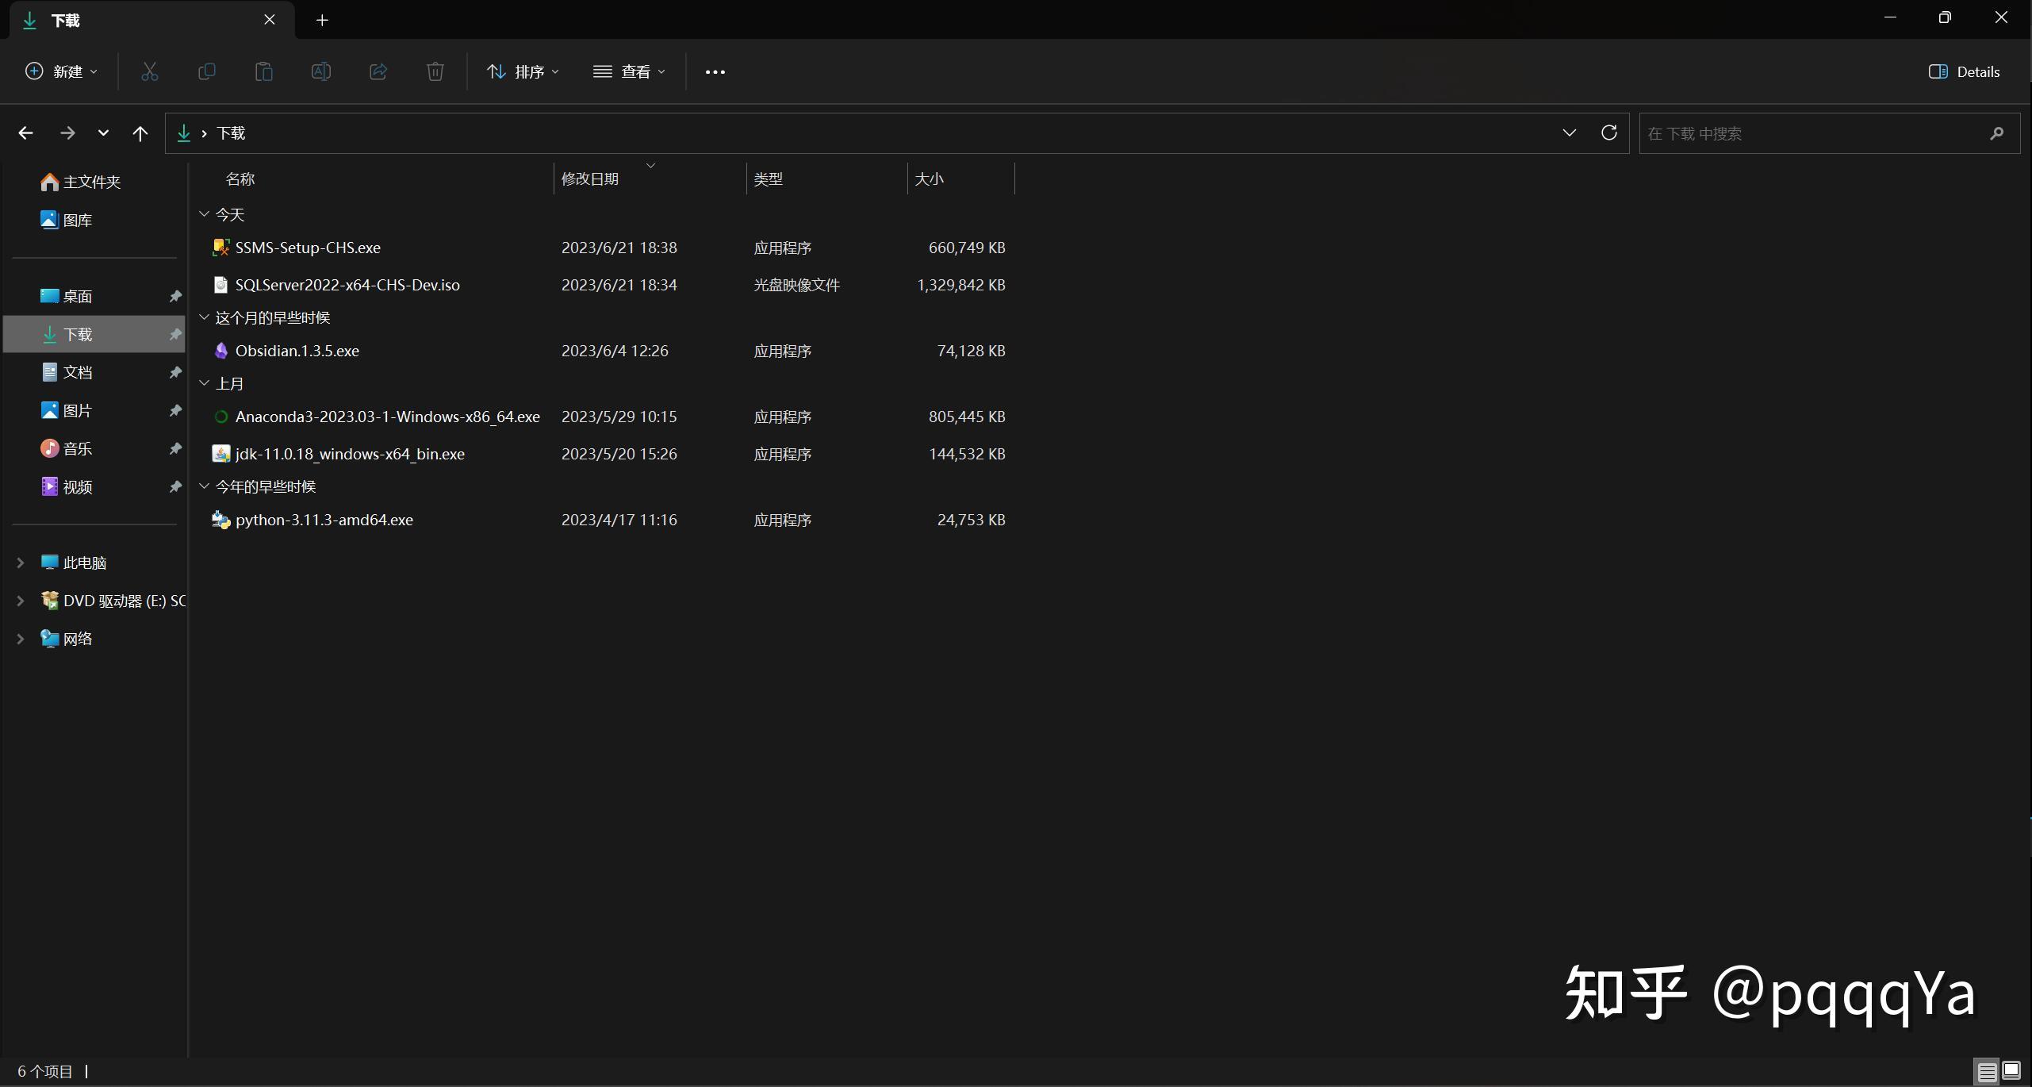Collapse the 今年的早些时候 group
2032x1087 pixels.
(204, 486)
